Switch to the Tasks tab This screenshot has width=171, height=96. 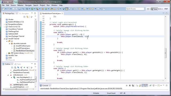tap(18, 64)
